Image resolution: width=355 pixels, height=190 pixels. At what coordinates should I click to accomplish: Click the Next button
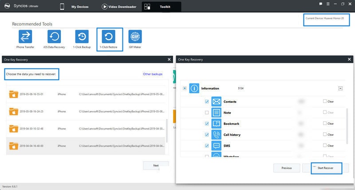[156, 166]
